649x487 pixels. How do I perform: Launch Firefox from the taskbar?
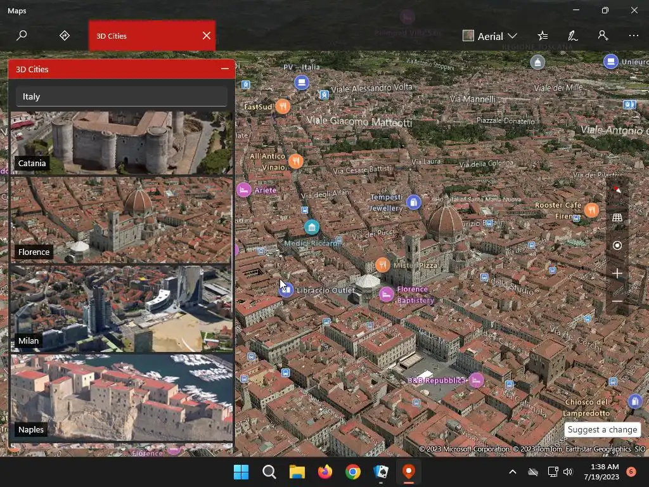click(325, 472)
